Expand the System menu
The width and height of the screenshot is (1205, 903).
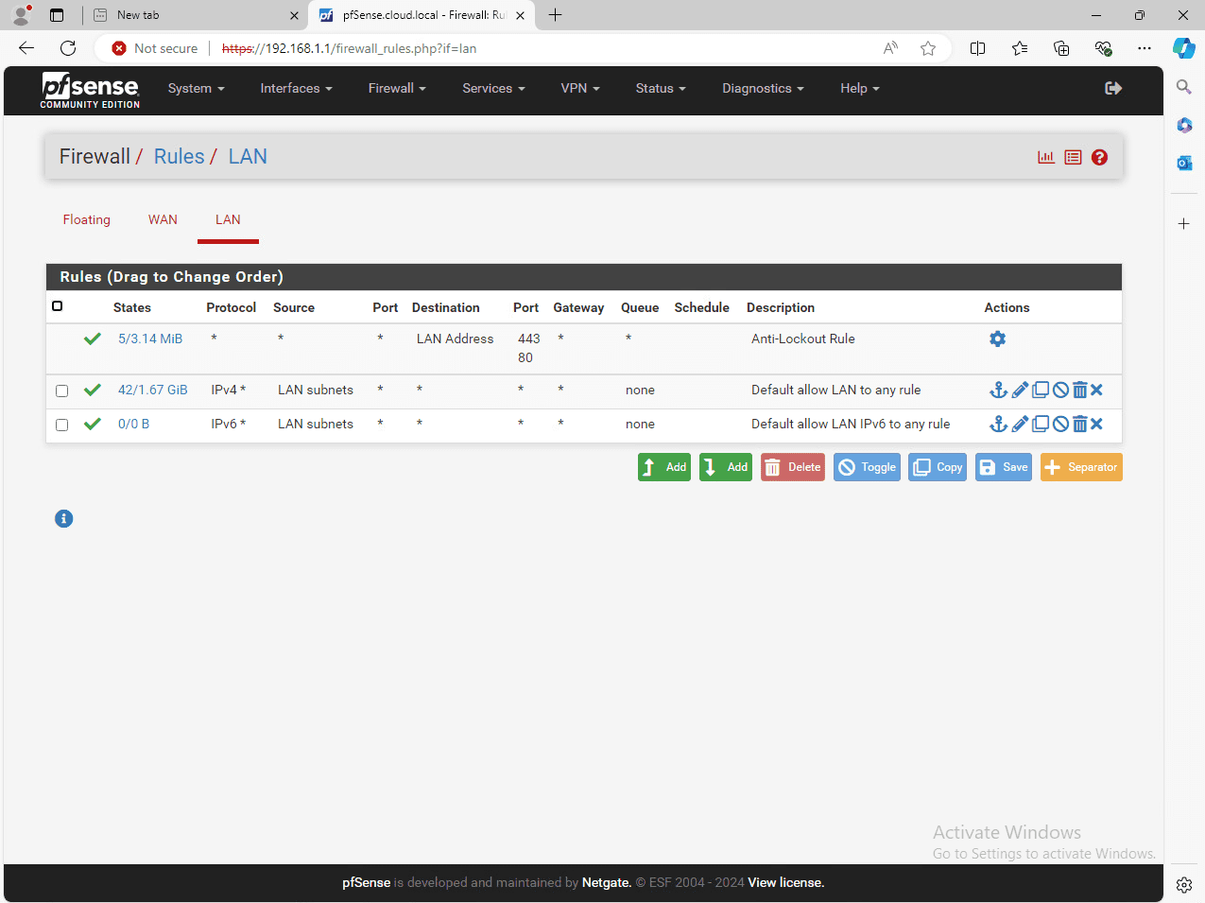(197, 88)
